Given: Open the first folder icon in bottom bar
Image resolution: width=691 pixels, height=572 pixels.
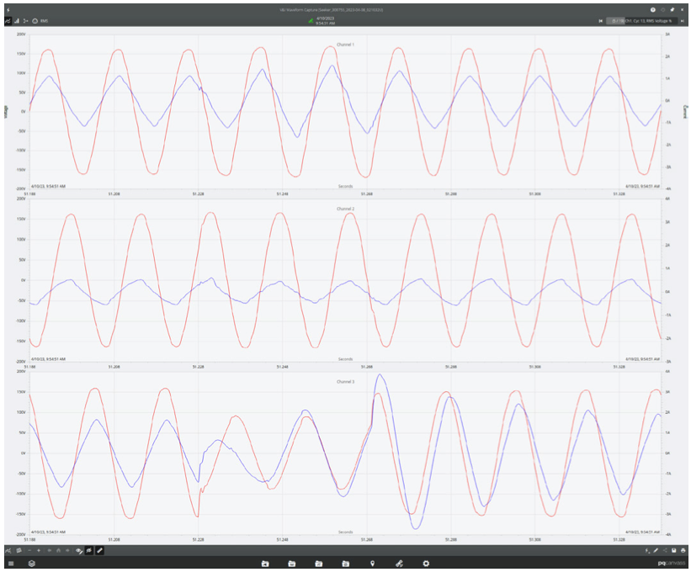Looking at the screenshot, I should 265,564.
